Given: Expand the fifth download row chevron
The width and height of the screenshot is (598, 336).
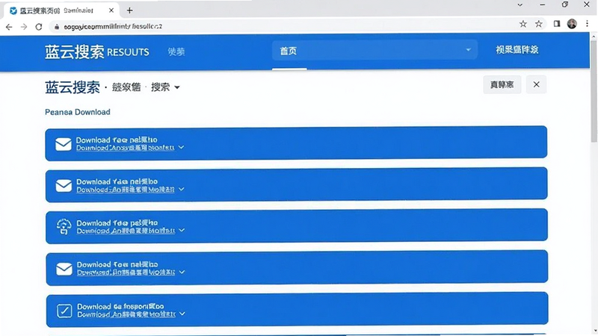Looking at the screenshot, I should click(182, 314).
